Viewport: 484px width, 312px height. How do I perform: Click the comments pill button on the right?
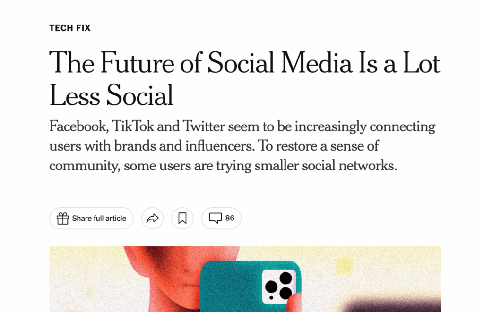221,218
